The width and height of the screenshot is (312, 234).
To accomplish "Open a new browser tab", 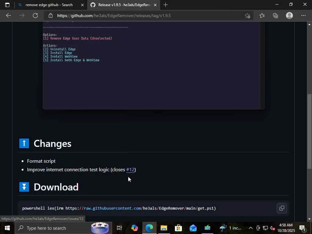I will tap(165, 5).
